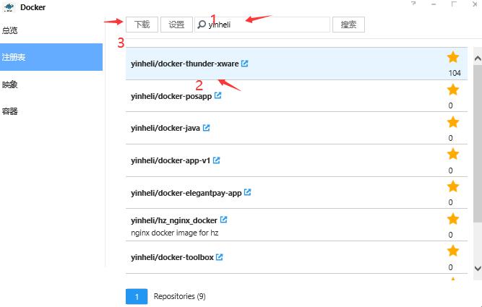Click the scrollbar up arrow
The height and width of the screenshot is (307, 482).
click(478, 58)
